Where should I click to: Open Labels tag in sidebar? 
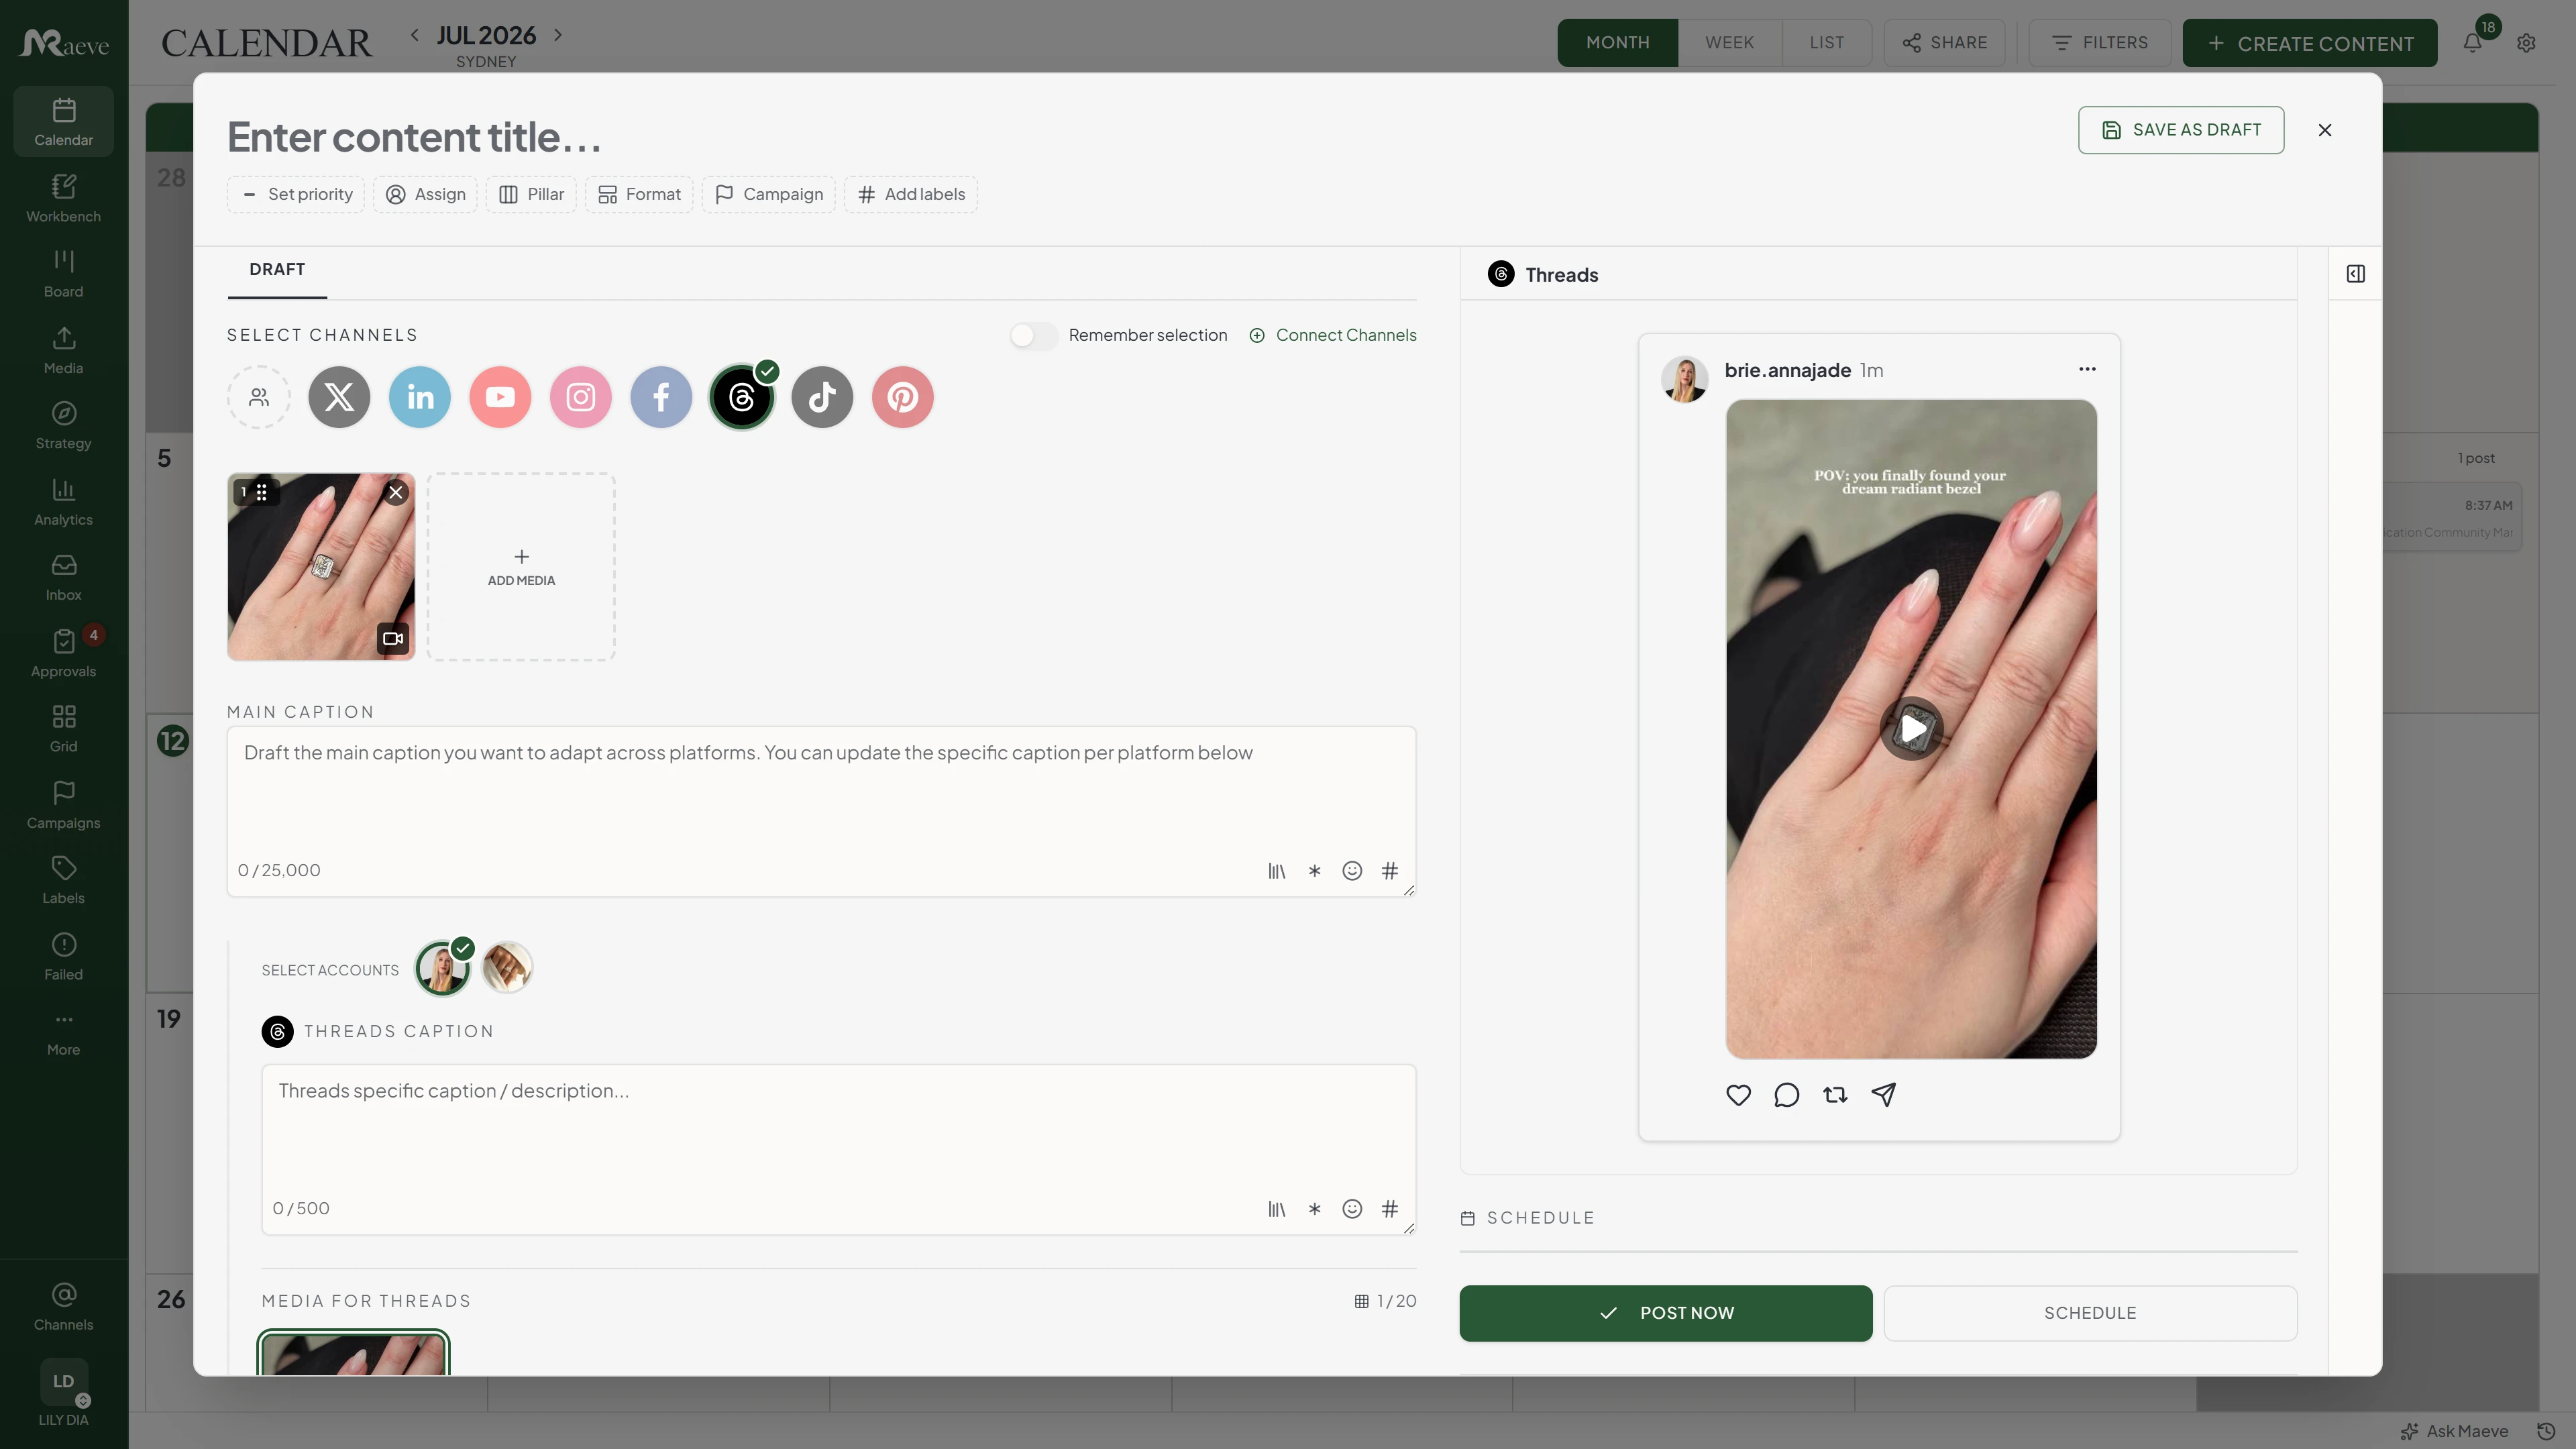coord(63,880)
